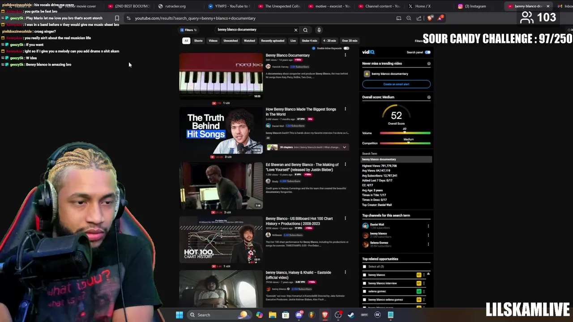
Task: Click help icon next to Overall score: Medium
Action: (x=429, y=97)
